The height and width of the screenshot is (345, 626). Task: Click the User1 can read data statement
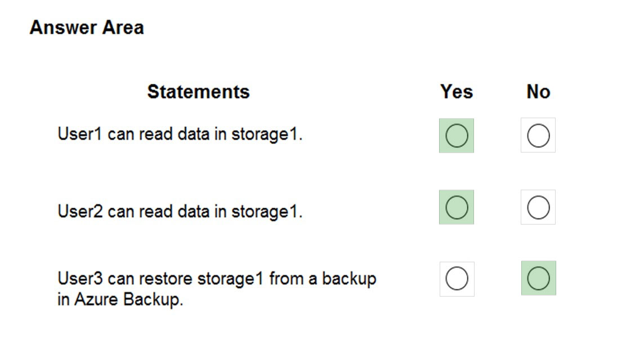pos(180,134)
